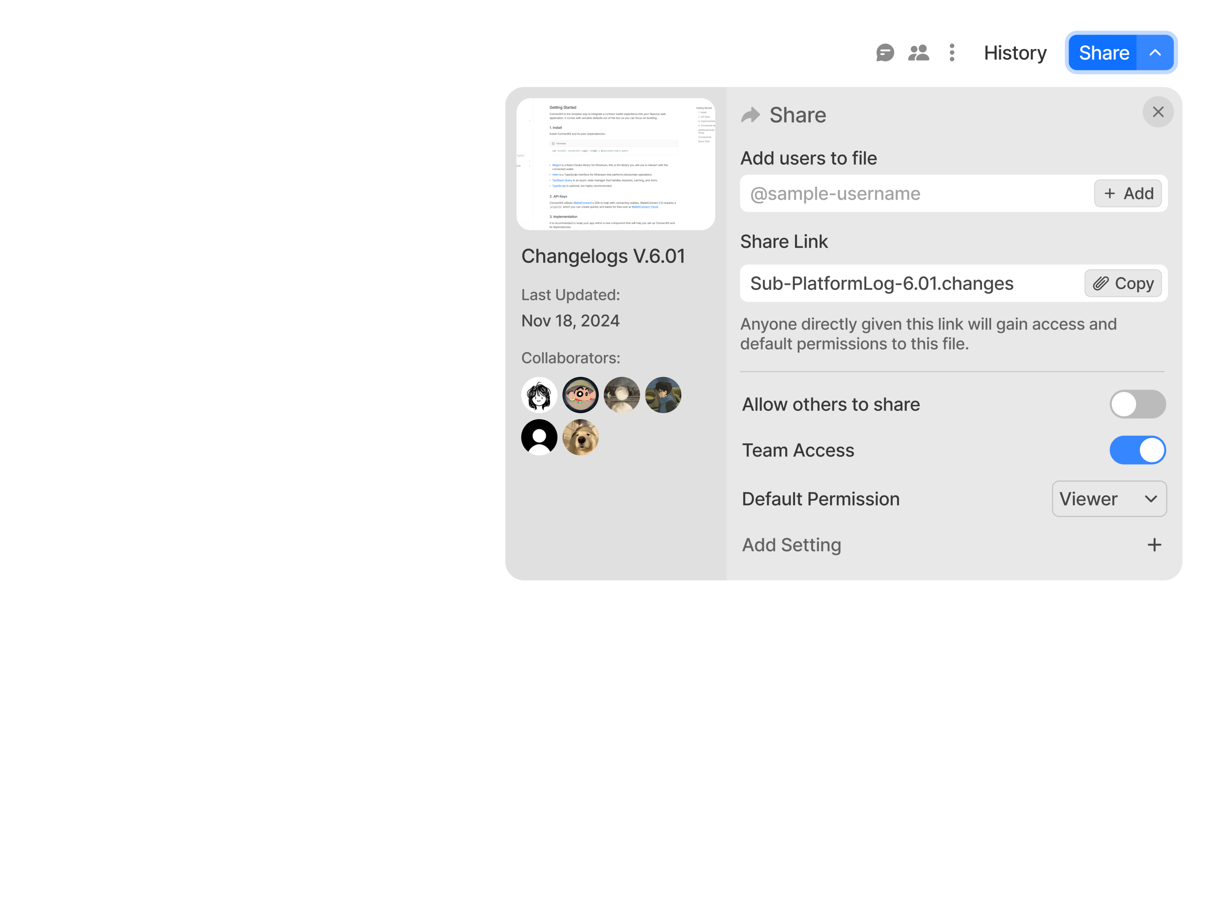This screenshot has width=1218, height=913.
Task: Select the Share panel header
Action: [x=797, y=115]
